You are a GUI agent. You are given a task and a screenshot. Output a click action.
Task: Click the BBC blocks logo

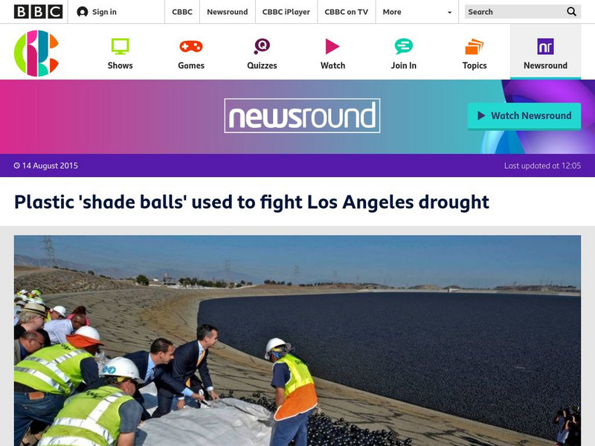[x=38, y=12]
